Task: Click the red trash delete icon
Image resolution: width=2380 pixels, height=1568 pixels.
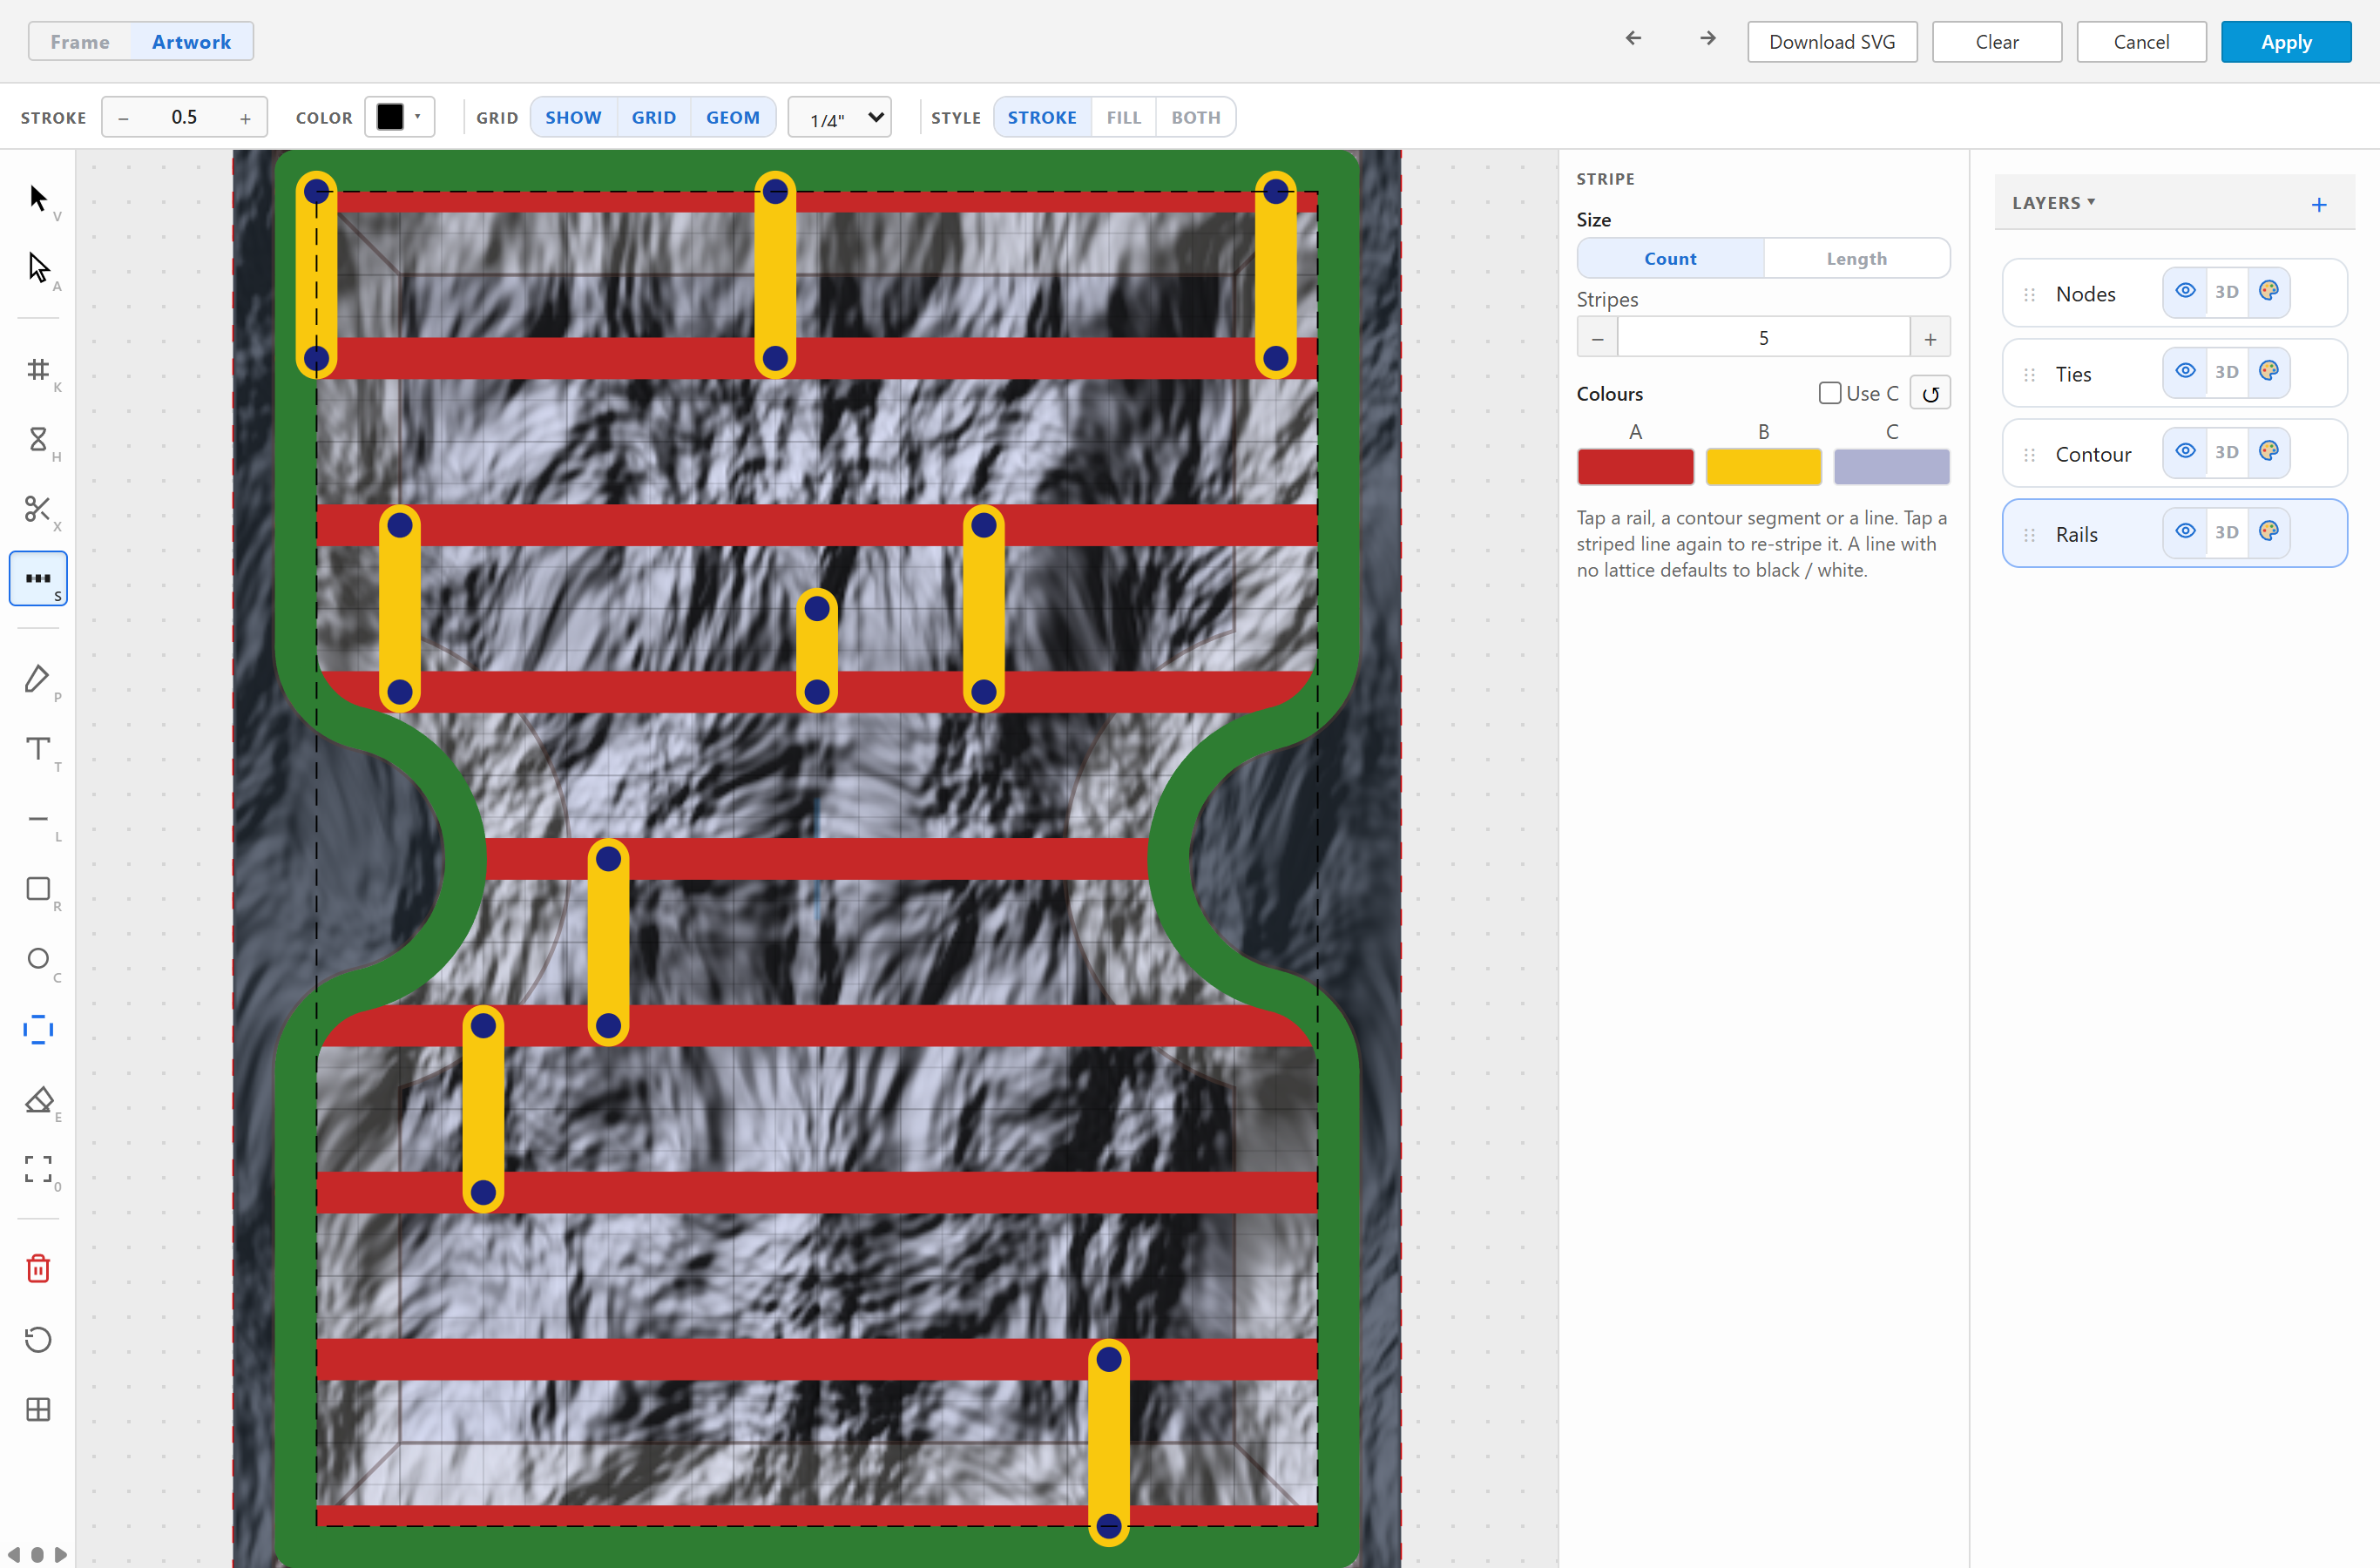Action: pos(38,1268)
